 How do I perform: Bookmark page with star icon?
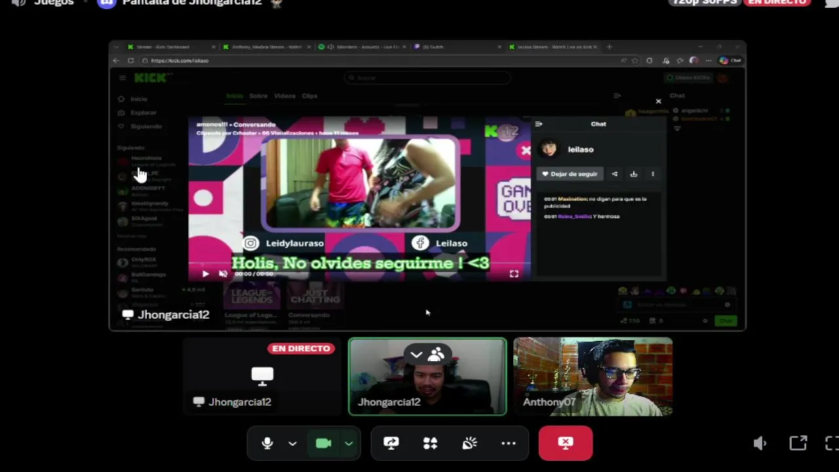tap(634, 60)
